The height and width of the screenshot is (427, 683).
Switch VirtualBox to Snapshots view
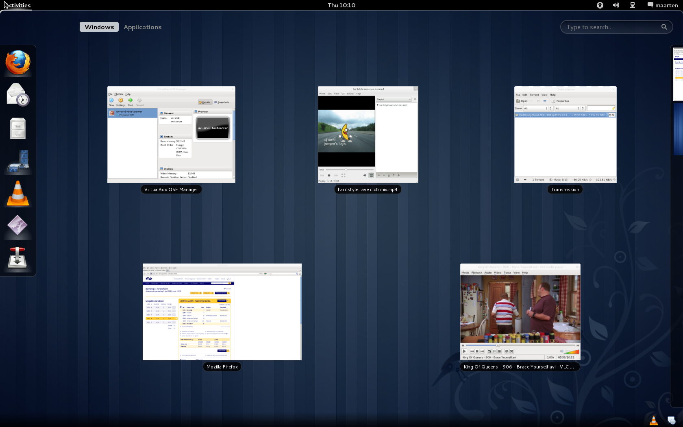[x=222, y=102]
